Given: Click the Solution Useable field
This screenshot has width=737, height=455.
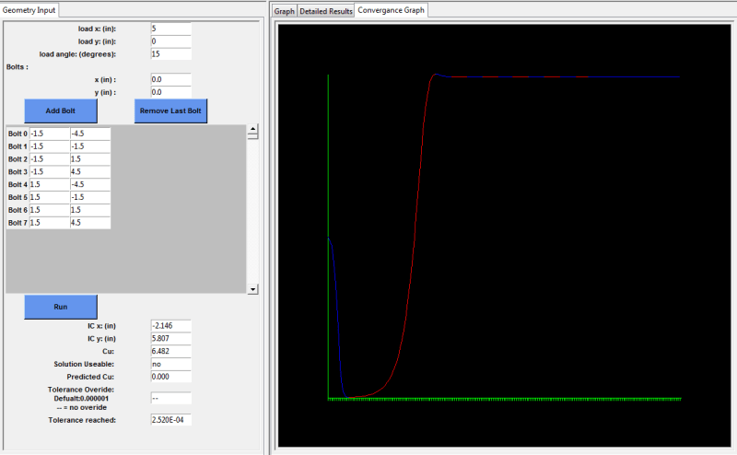Looking at the screenshot, I should [170, 364].
